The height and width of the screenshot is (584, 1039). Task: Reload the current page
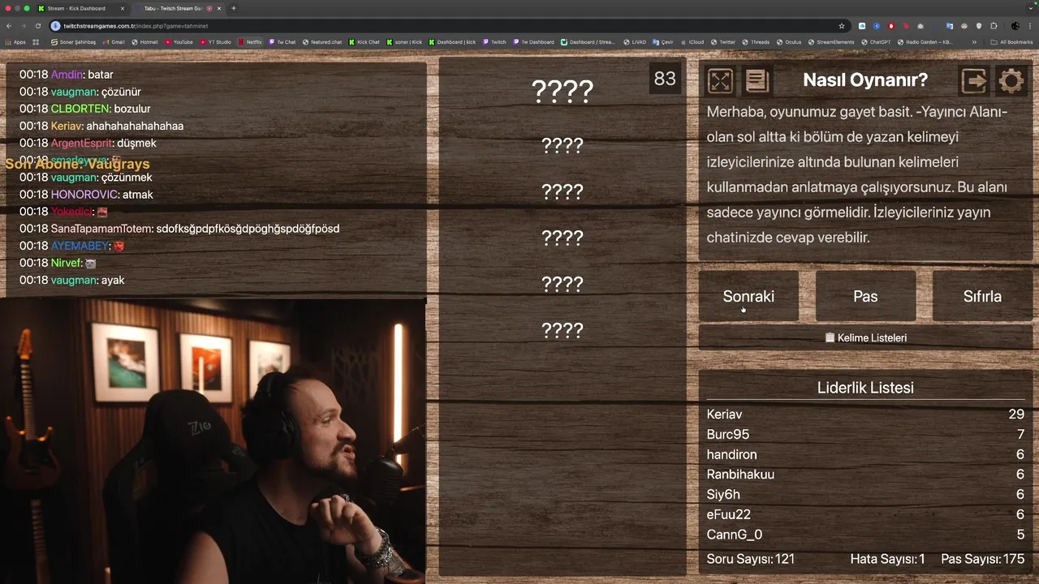click(x=38, y=26)
